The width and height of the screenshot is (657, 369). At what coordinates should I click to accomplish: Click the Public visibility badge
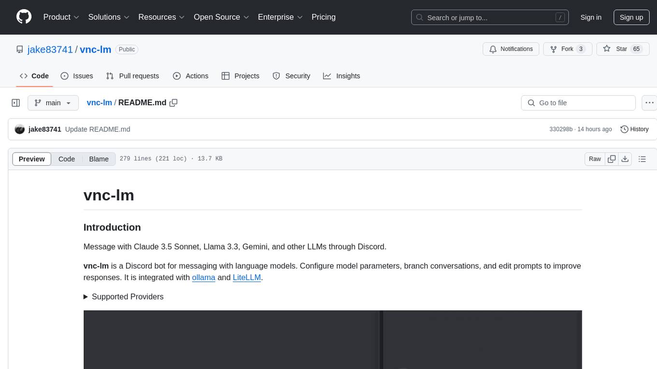pos(127,49)
